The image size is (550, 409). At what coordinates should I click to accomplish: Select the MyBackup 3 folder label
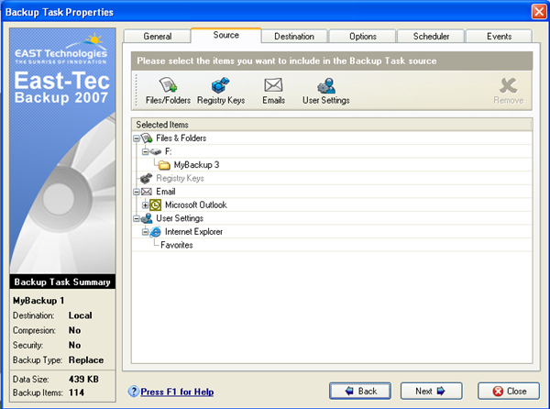coord(196,164)
